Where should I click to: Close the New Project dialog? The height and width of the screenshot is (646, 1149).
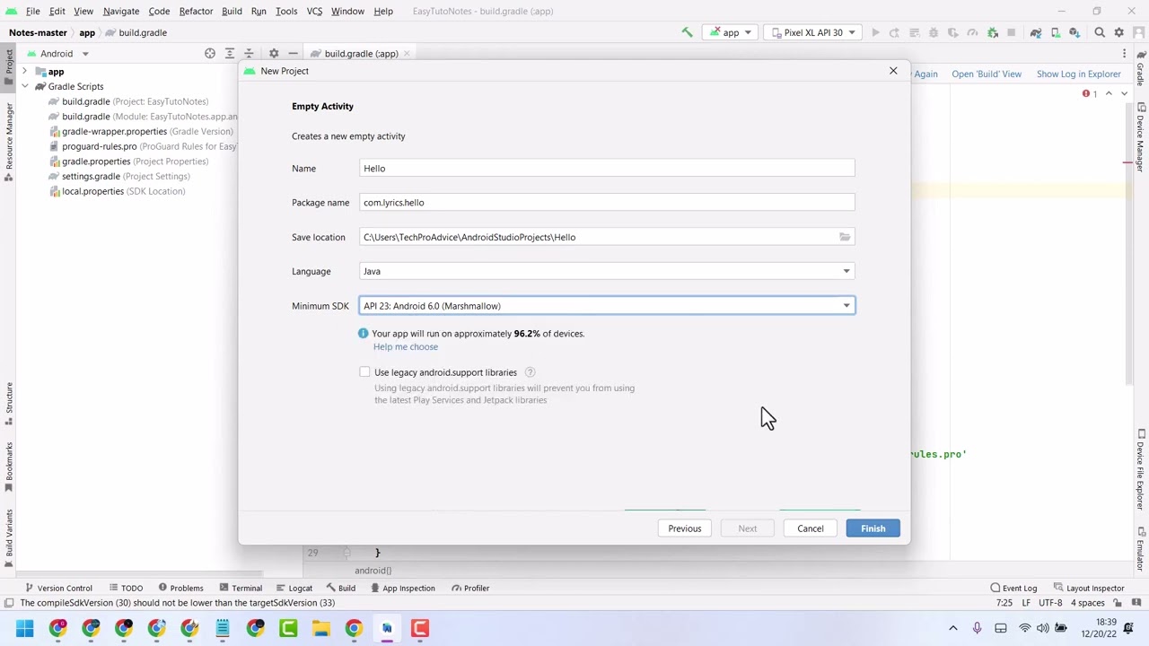pyautogui.click(x=893, y=71)
